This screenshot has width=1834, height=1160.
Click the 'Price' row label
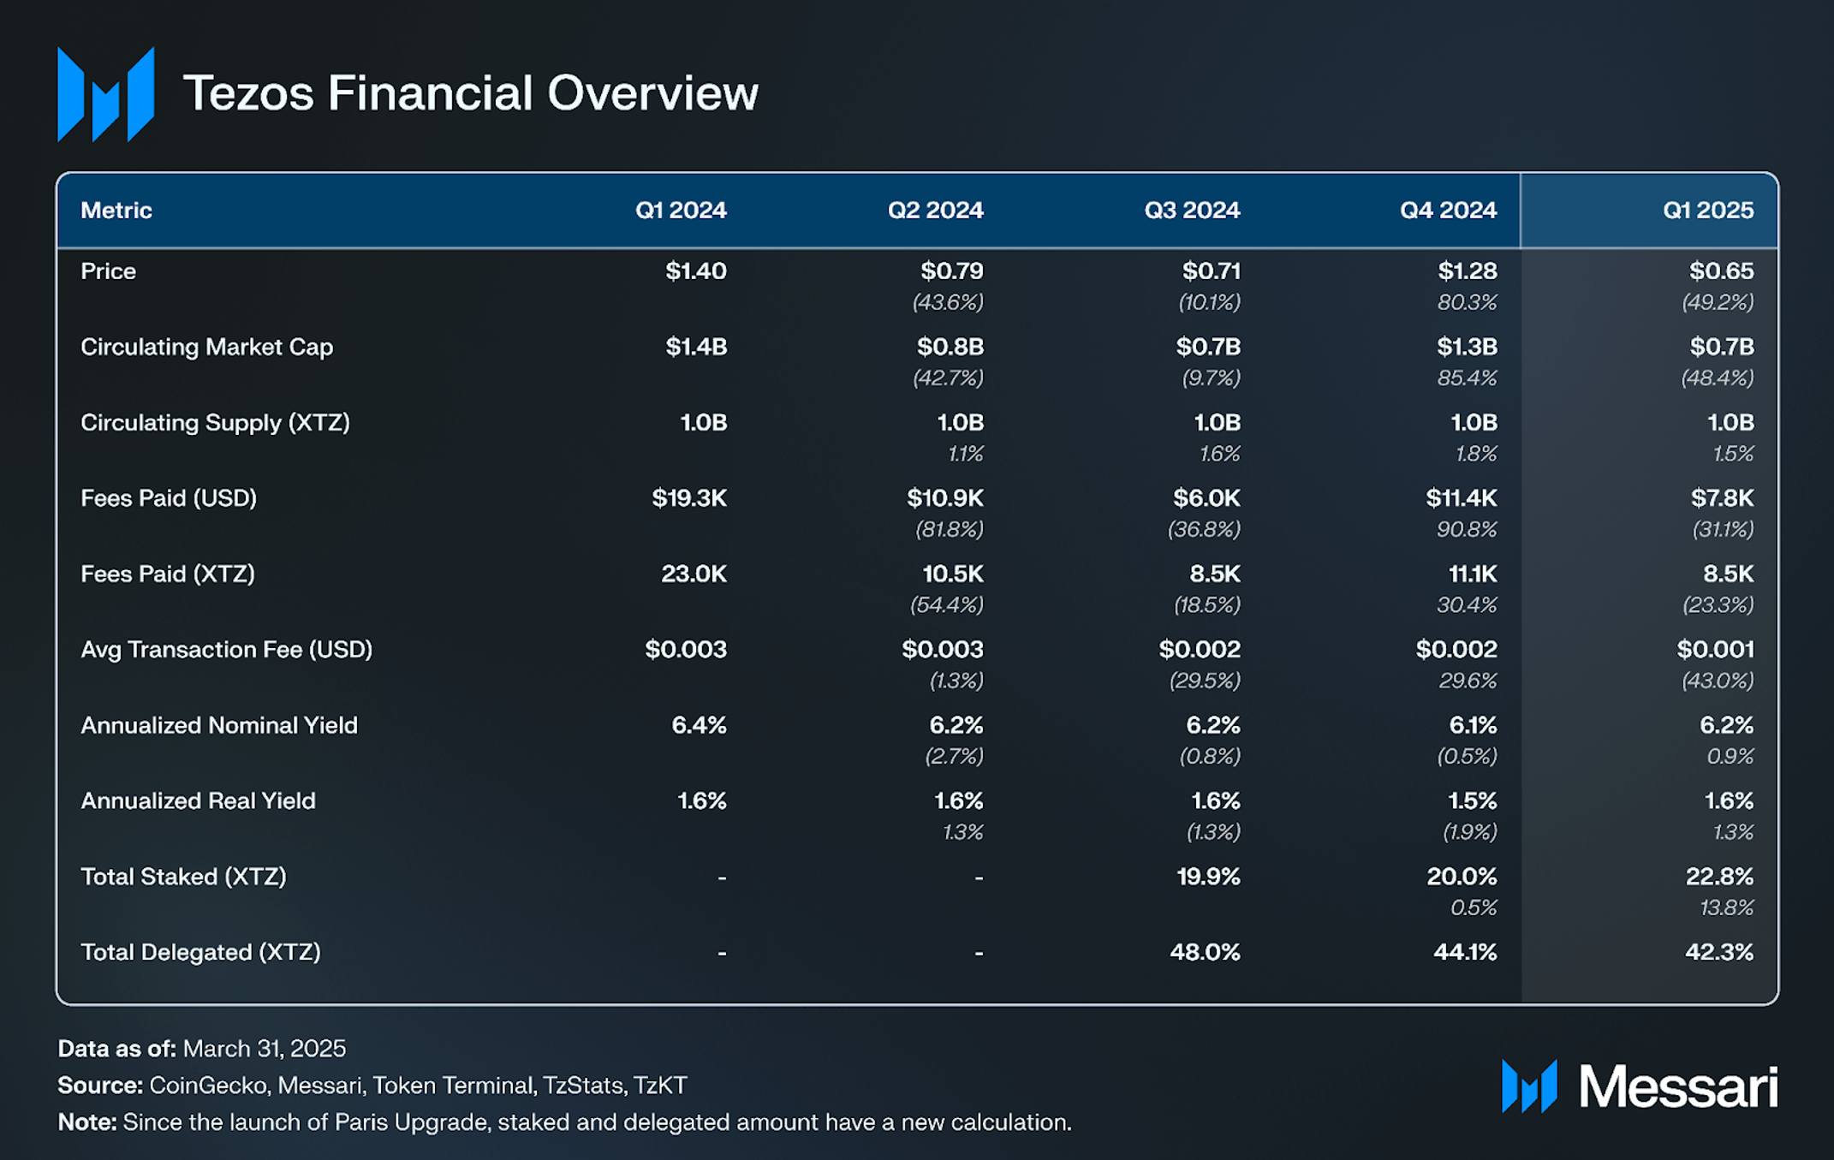[109, 271]
